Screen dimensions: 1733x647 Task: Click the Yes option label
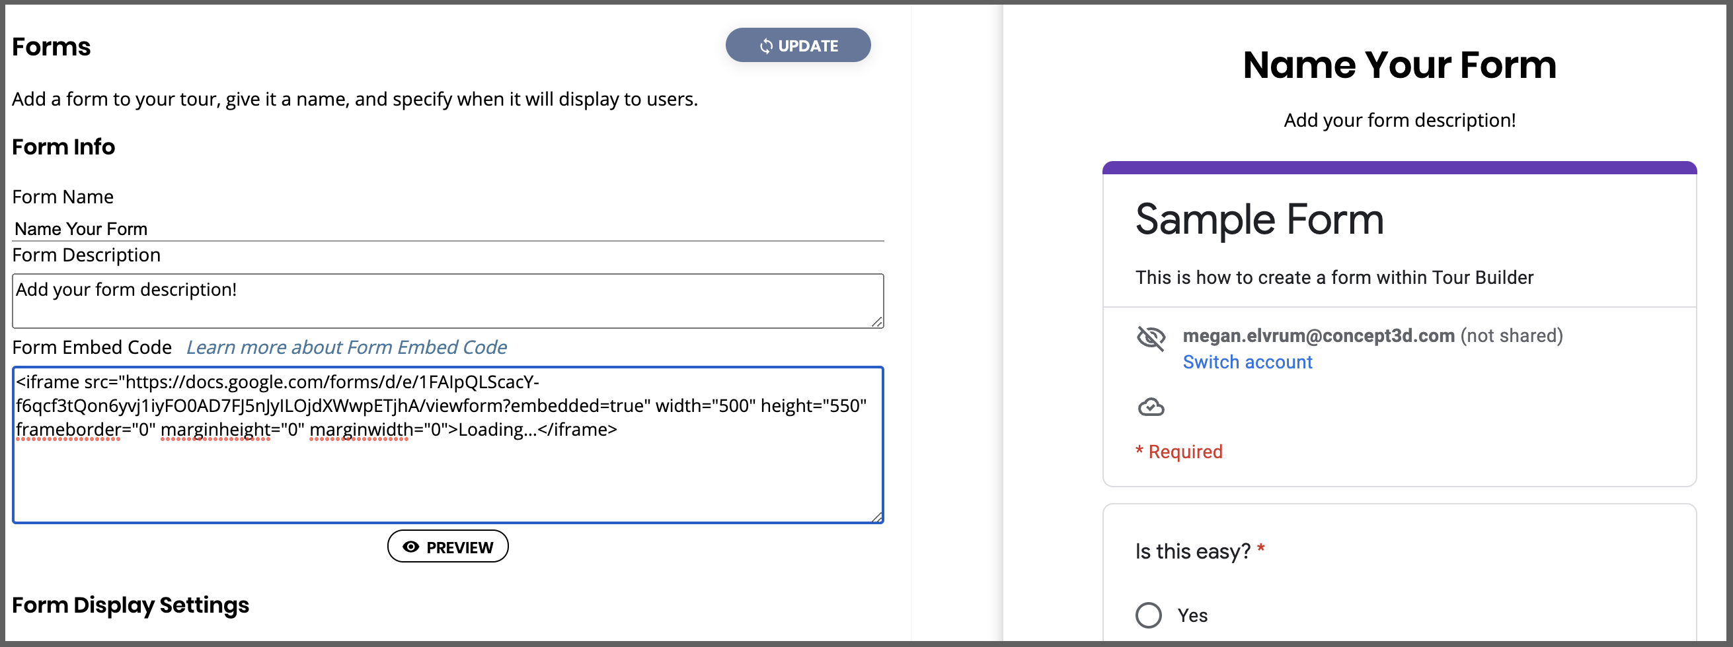[x=1192, y=615]
